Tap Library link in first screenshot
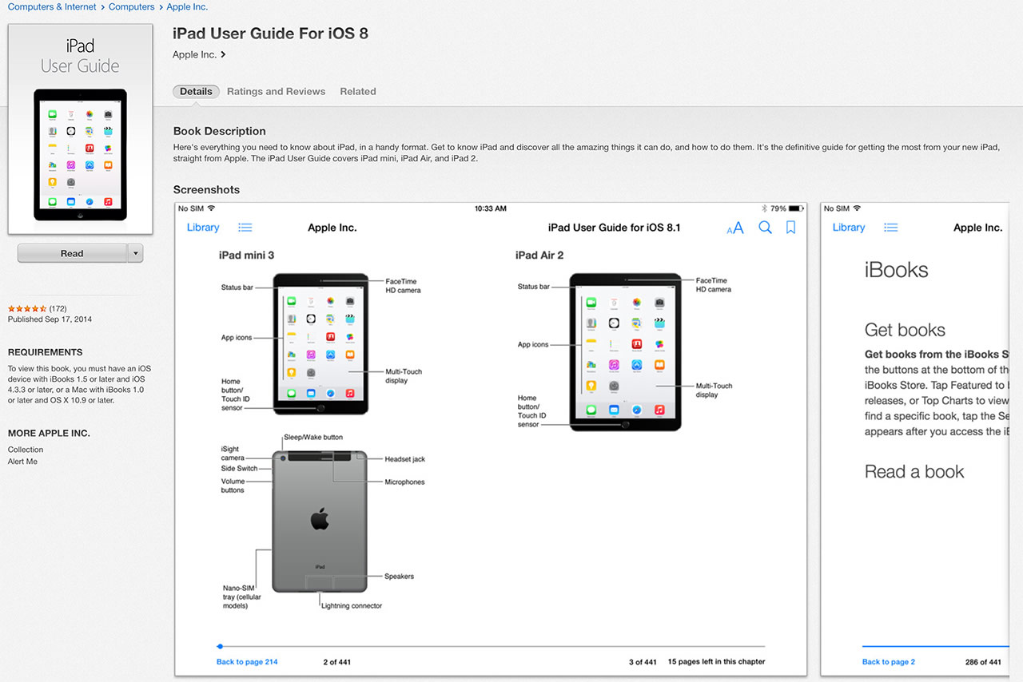1023x682 pixels. tap(203, 228)
